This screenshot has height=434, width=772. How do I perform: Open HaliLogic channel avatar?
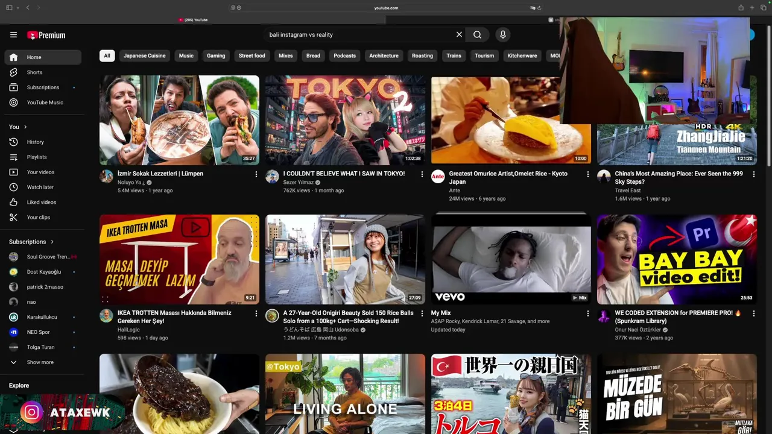[106, 316]
